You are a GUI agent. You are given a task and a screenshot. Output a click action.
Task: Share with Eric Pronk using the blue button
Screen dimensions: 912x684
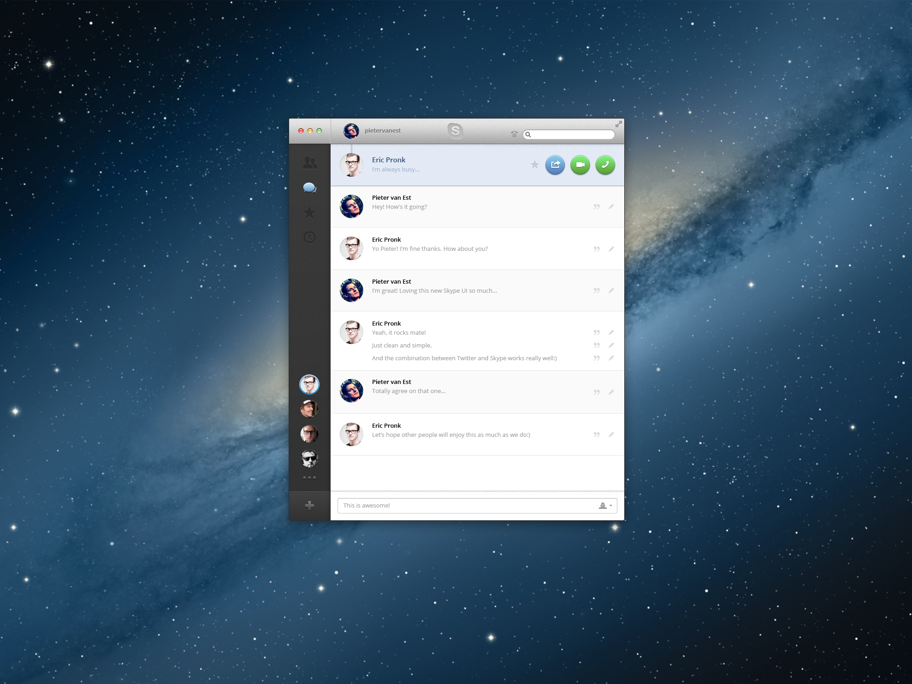[x=555, y=165]
